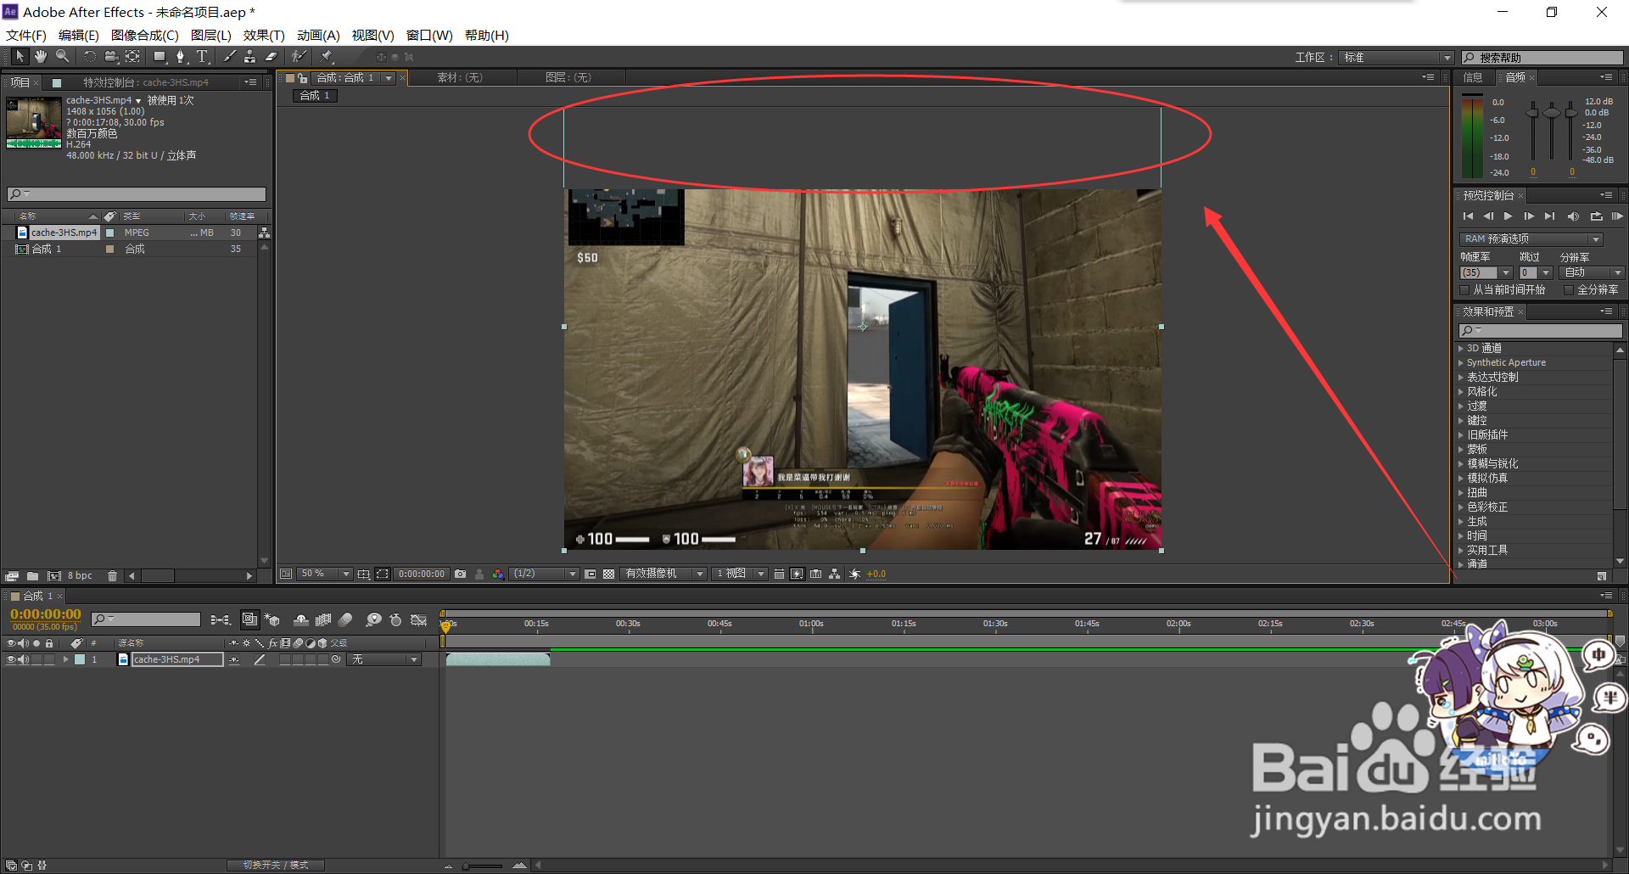The image size is (1629, 874).
Task: Select the Horizontal Type tool
Action: coord(202,56)
